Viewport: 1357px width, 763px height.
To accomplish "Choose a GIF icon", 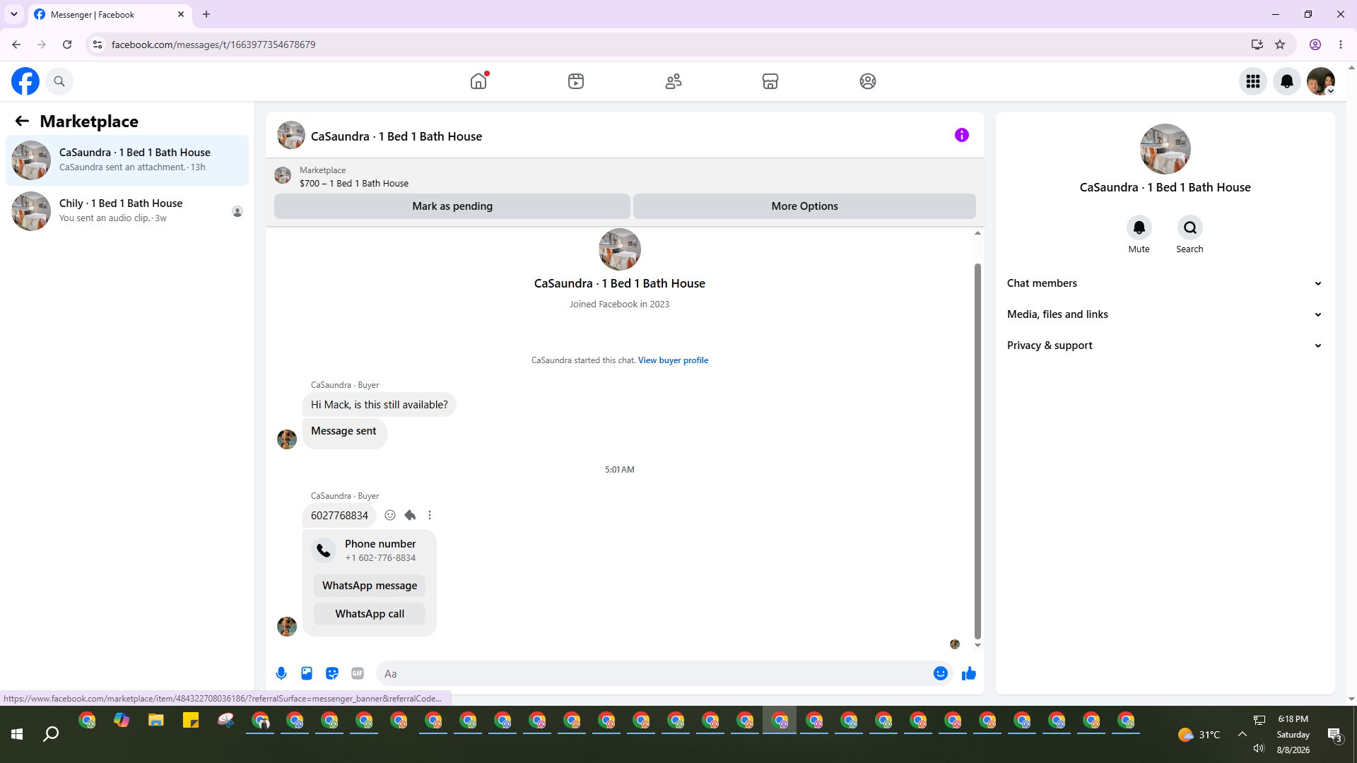I will (358, 673).
